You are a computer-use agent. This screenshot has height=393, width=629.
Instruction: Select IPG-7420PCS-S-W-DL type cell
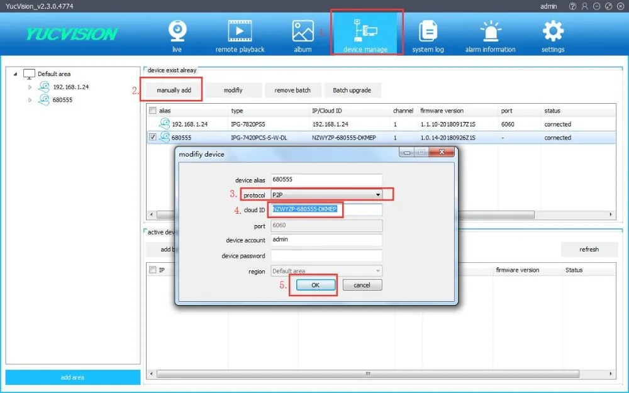pyautogui.click(x=259, y=138)
